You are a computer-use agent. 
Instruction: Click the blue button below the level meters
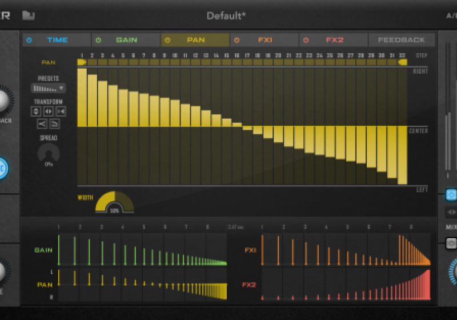click(x=451, y=195)
